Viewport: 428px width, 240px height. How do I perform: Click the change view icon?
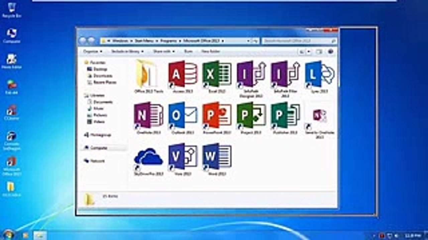pos(302,52)
